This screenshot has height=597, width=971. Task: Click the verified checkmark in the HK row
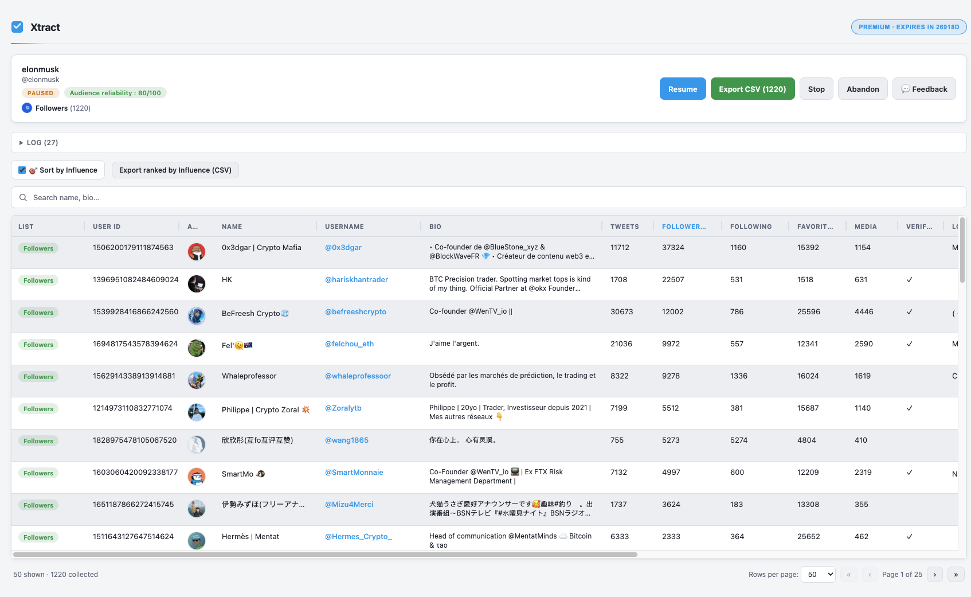910,280
